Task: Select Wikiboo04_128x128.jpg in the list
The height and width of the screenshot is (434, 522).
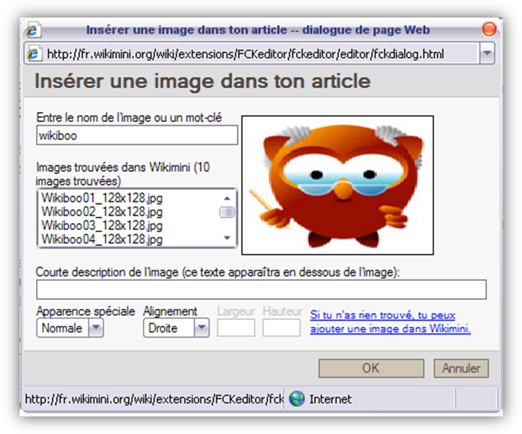Action: (x=102, y=239)
